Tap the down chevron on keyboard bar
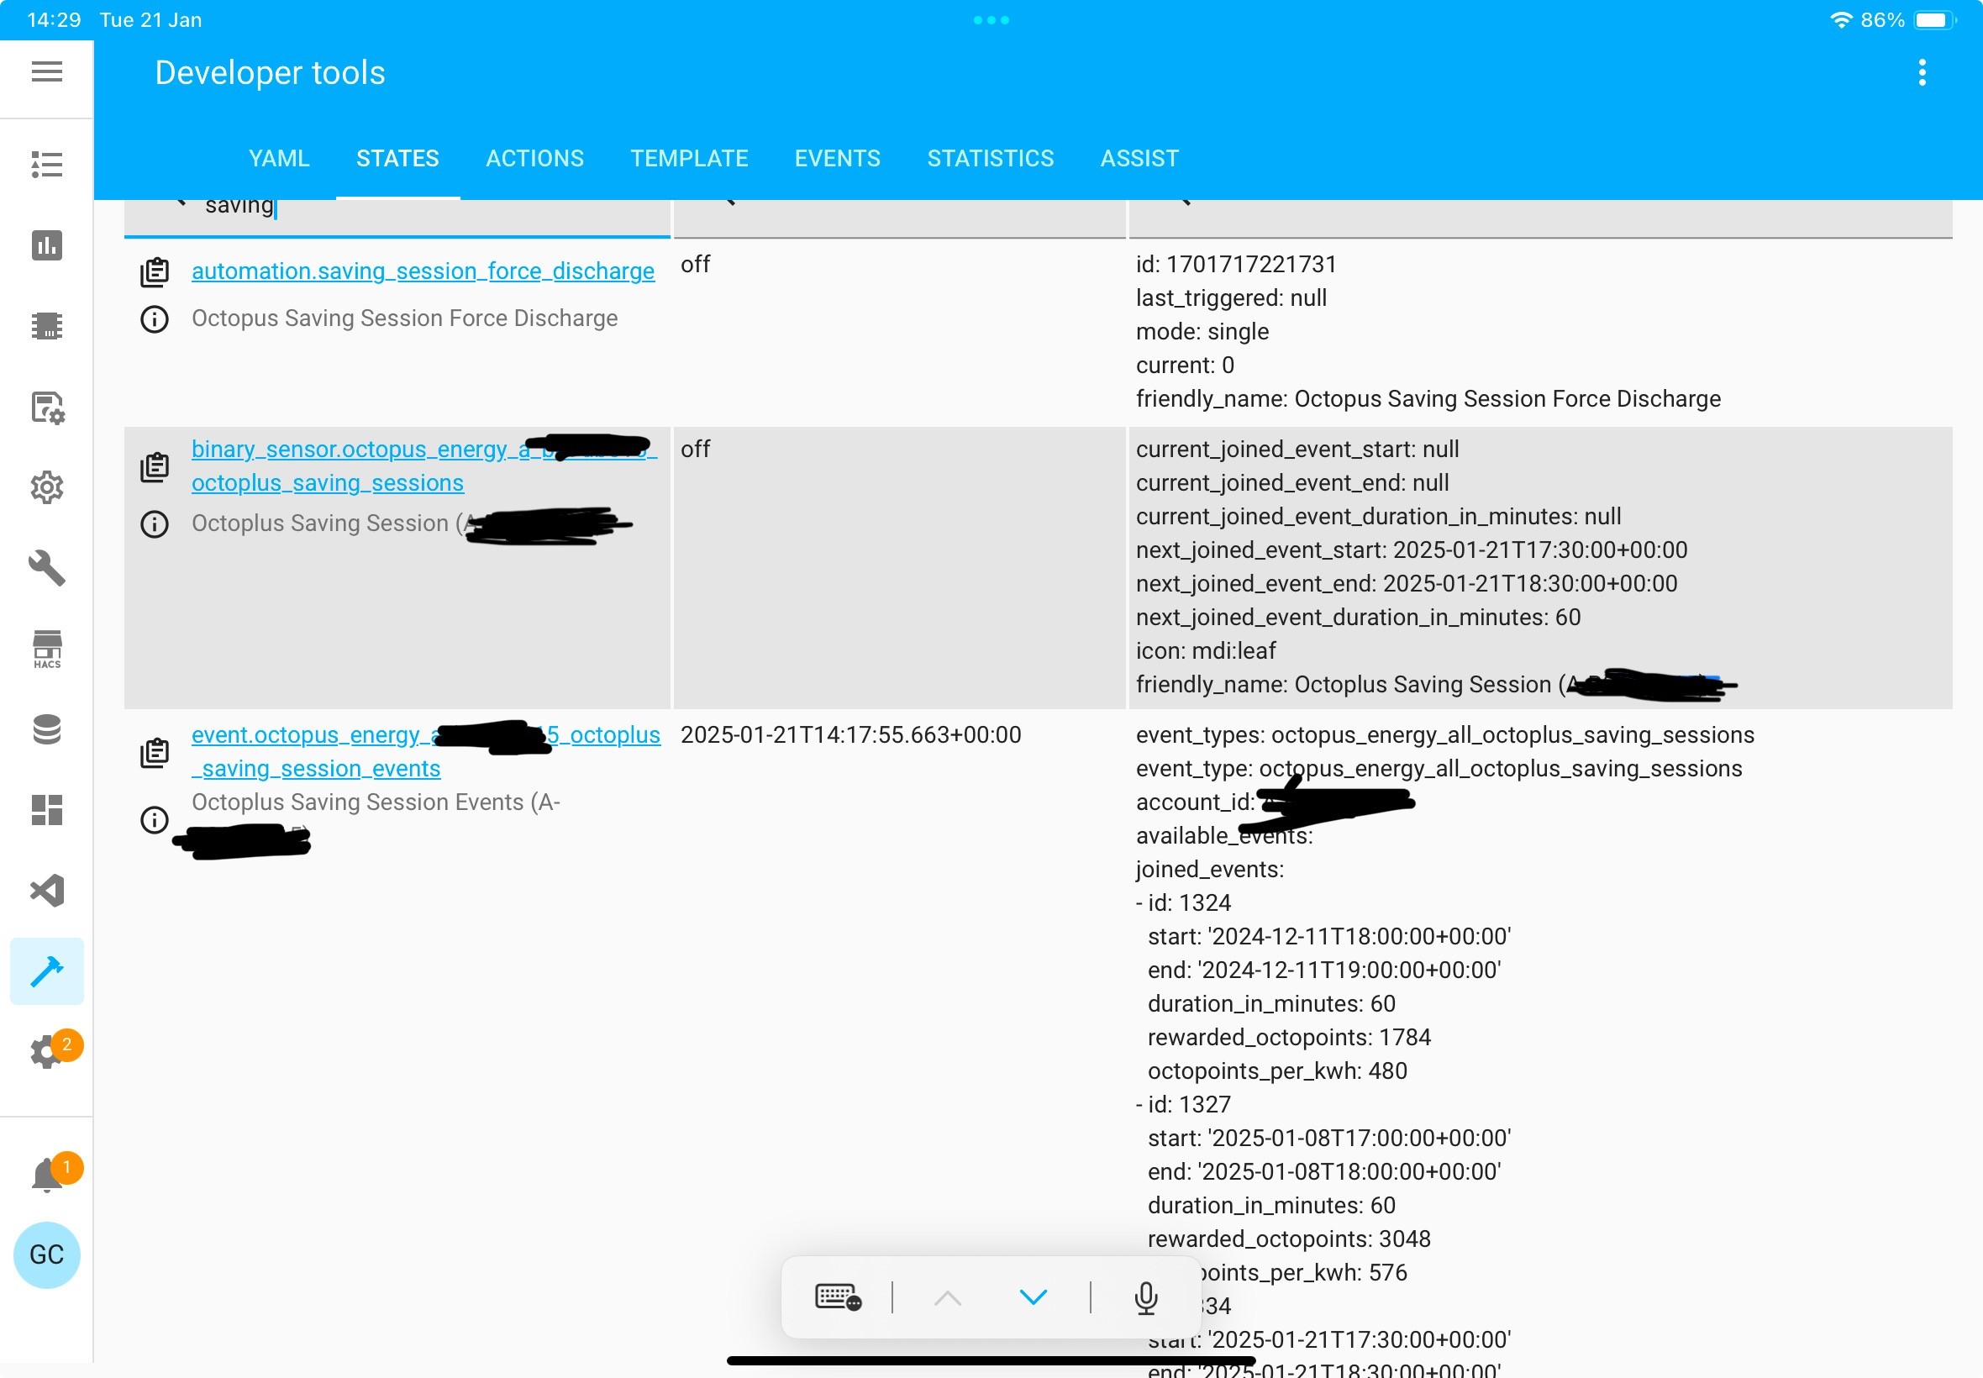 point(1034,1296)
